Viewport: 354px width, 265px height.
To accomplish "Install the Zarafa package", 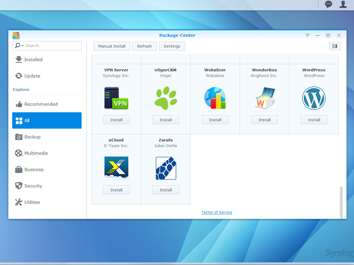I will point(166,190).
